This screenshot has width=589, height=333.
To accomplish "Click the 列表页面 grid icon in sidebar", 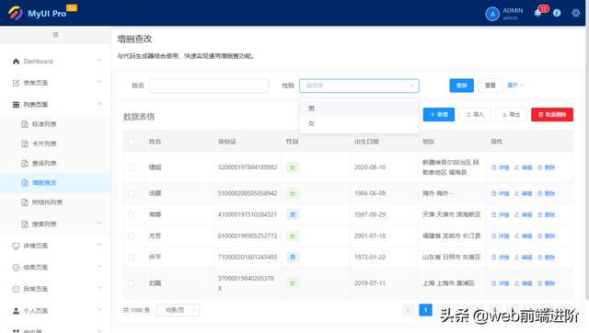I will [16, 104].
